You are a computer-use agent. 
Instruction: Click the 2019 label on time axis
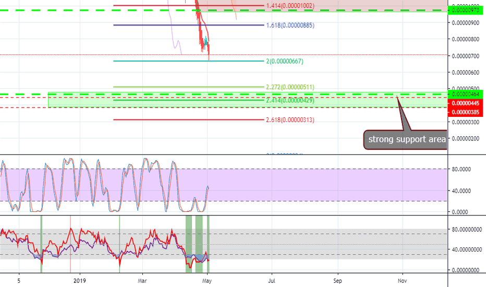point(80,281)
